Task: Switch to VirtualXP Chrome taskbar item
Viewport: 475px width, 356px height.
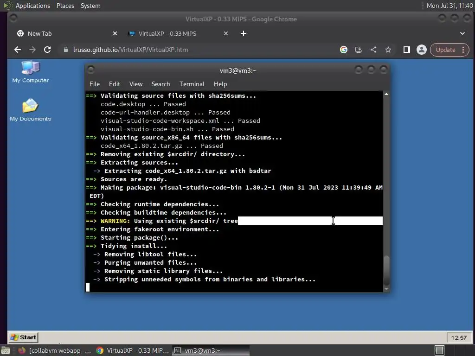Action: (x=132, y=350)
